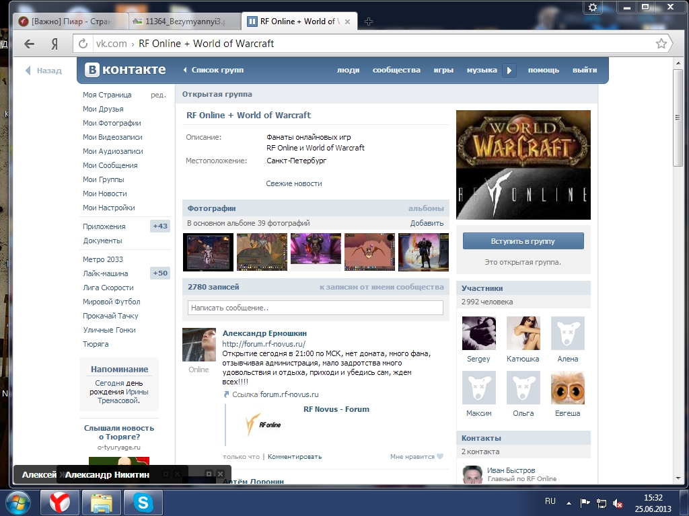689x516 pixels.
Task: Close the RF Online + World of Warcraft tab
Action: pos(347,21)
